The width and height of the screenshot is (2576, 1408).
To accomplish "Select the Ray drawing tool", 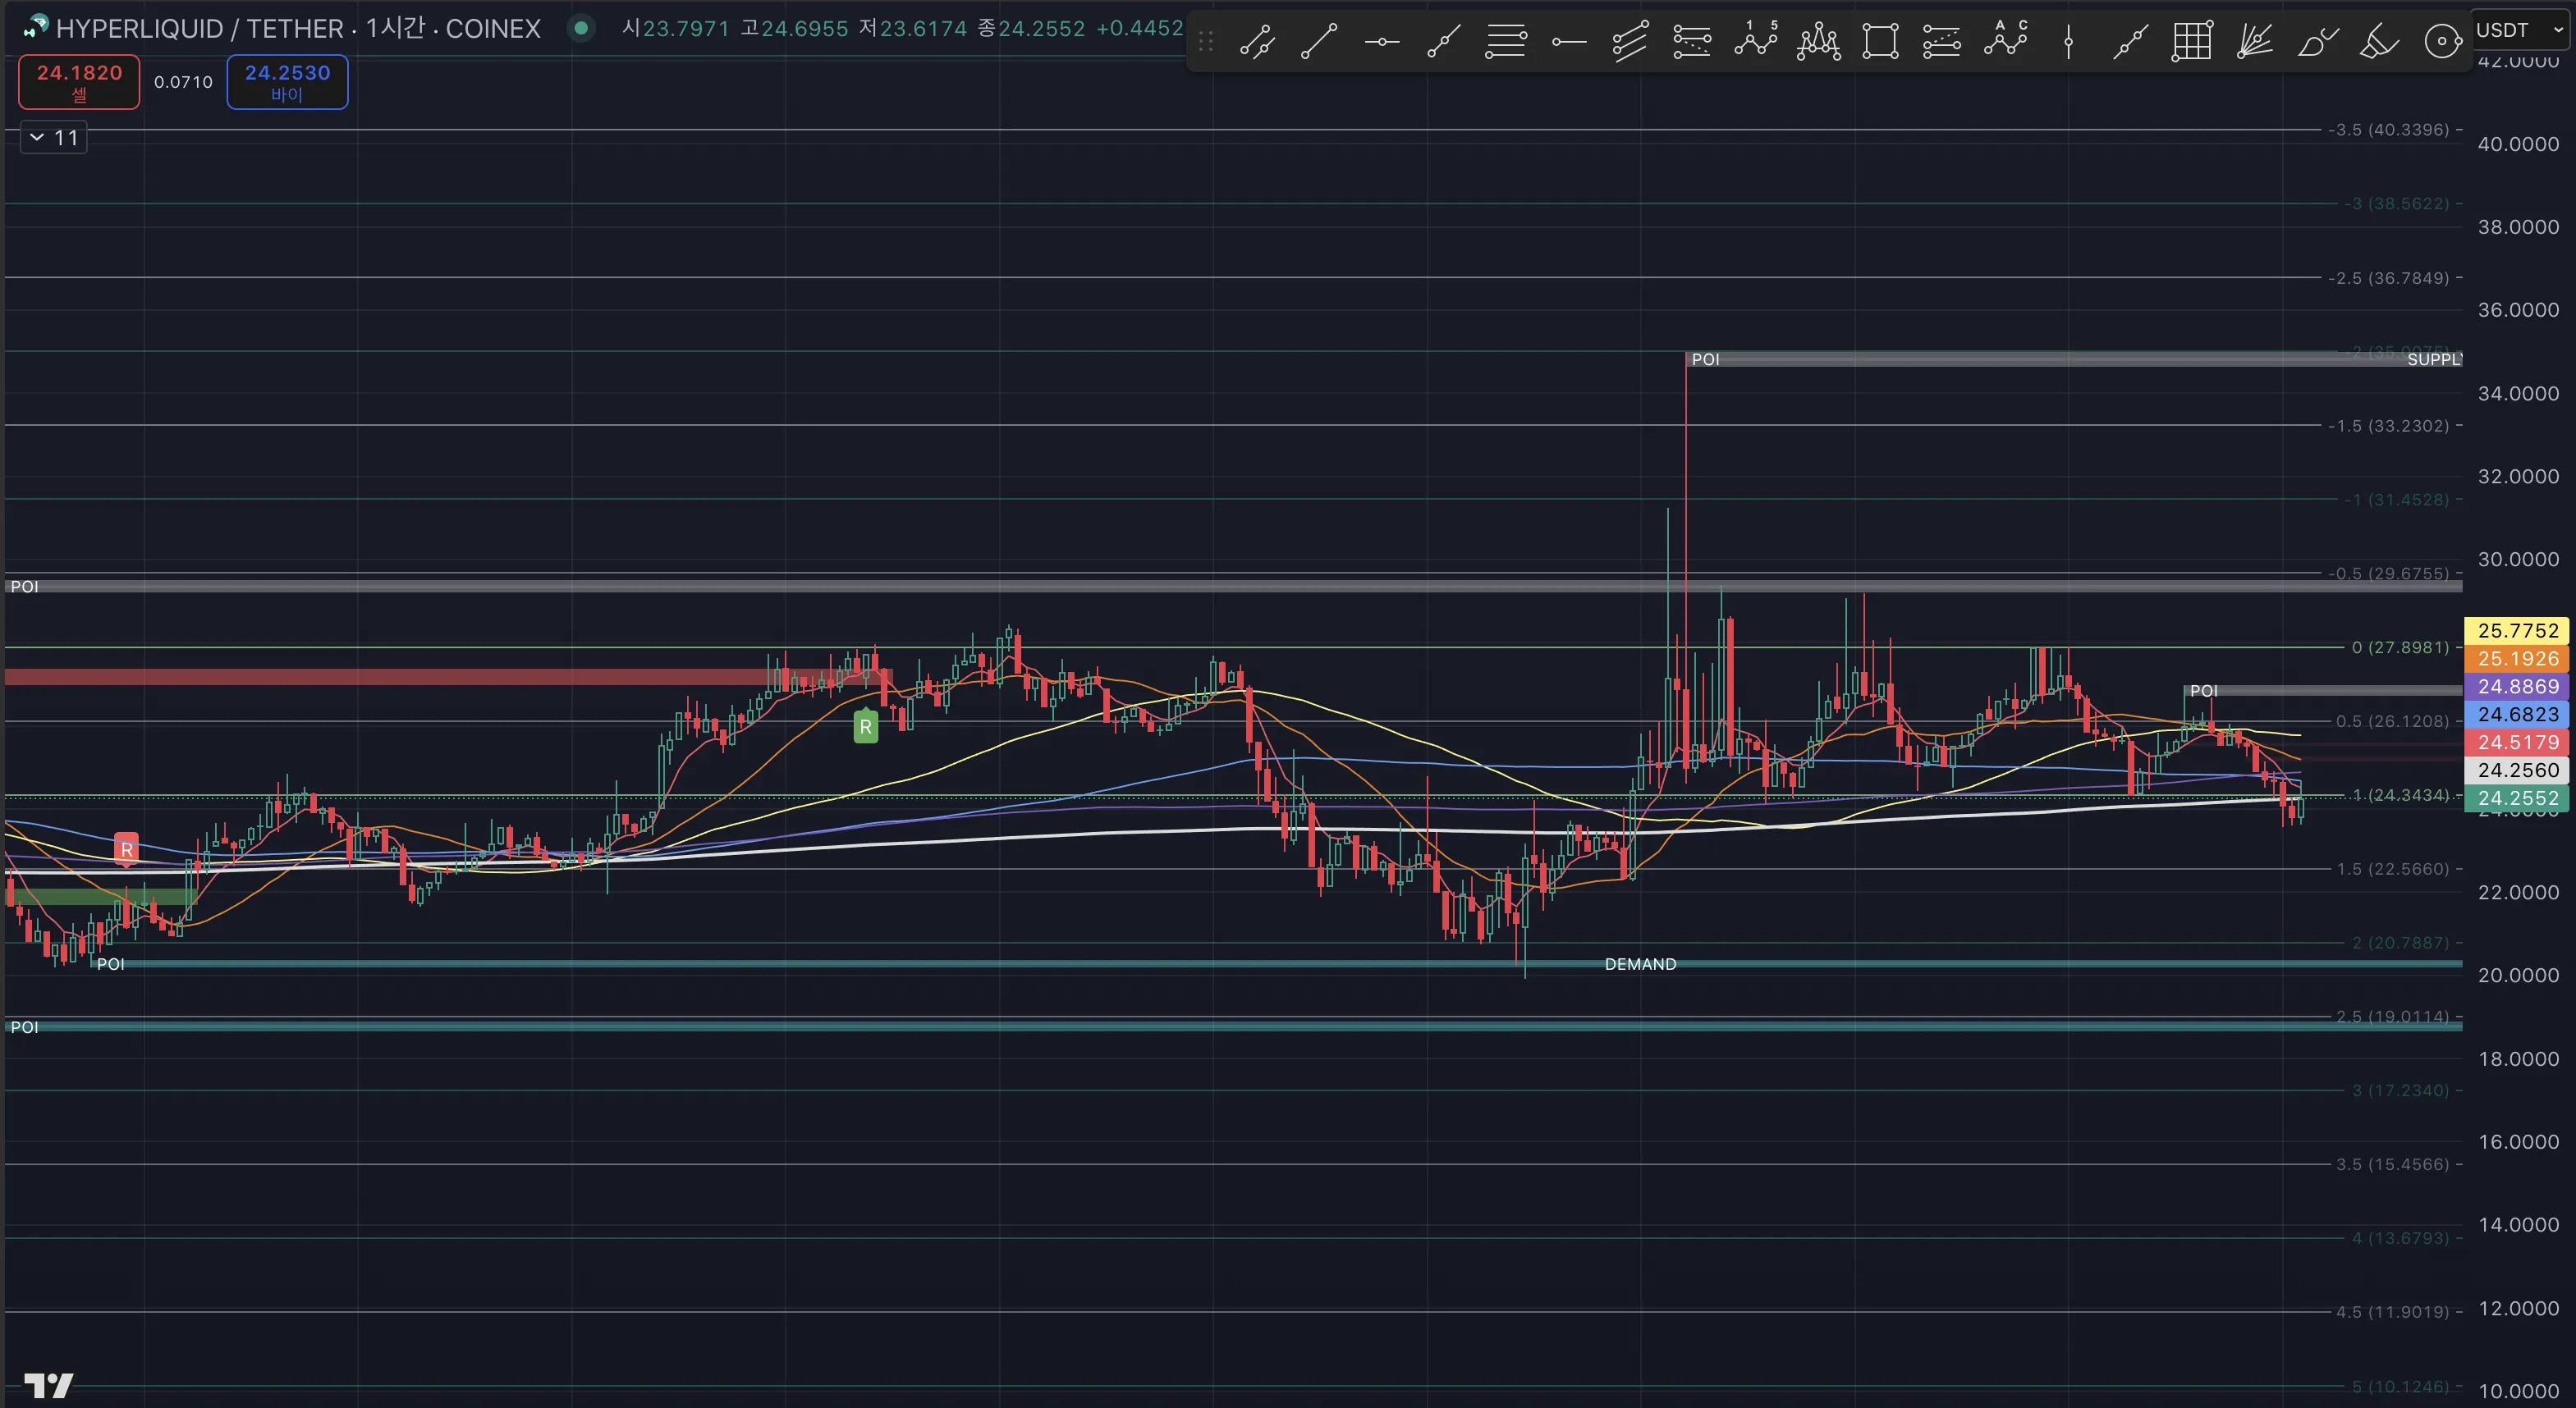I will click(1443, 42).
